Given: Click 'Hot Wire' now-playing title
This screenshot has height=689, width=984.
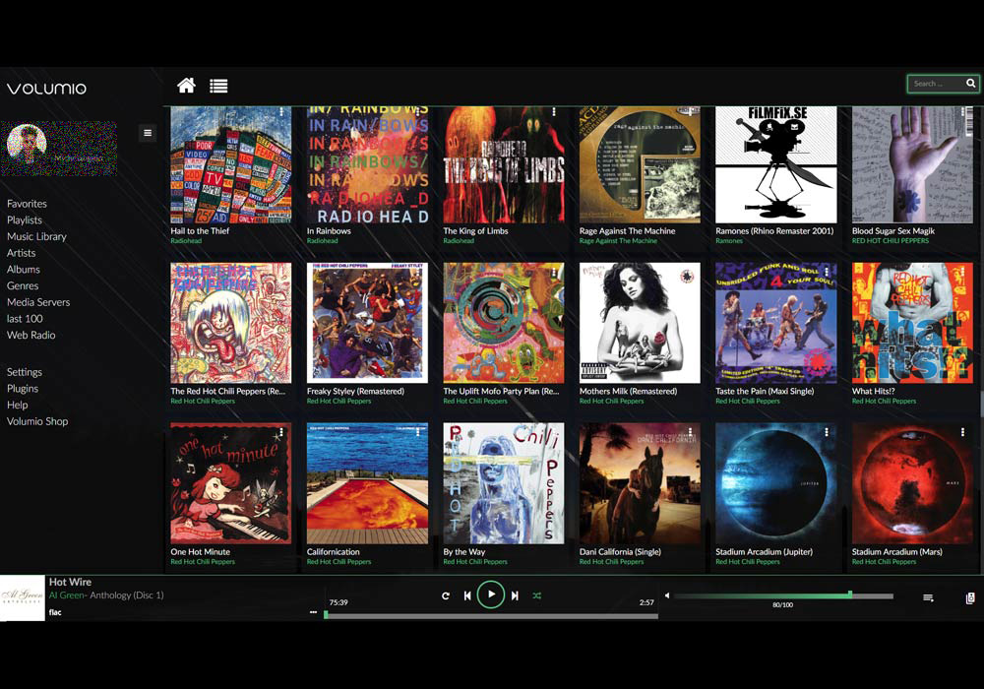Looking at the screenshot, I should (x=70, y=583).
